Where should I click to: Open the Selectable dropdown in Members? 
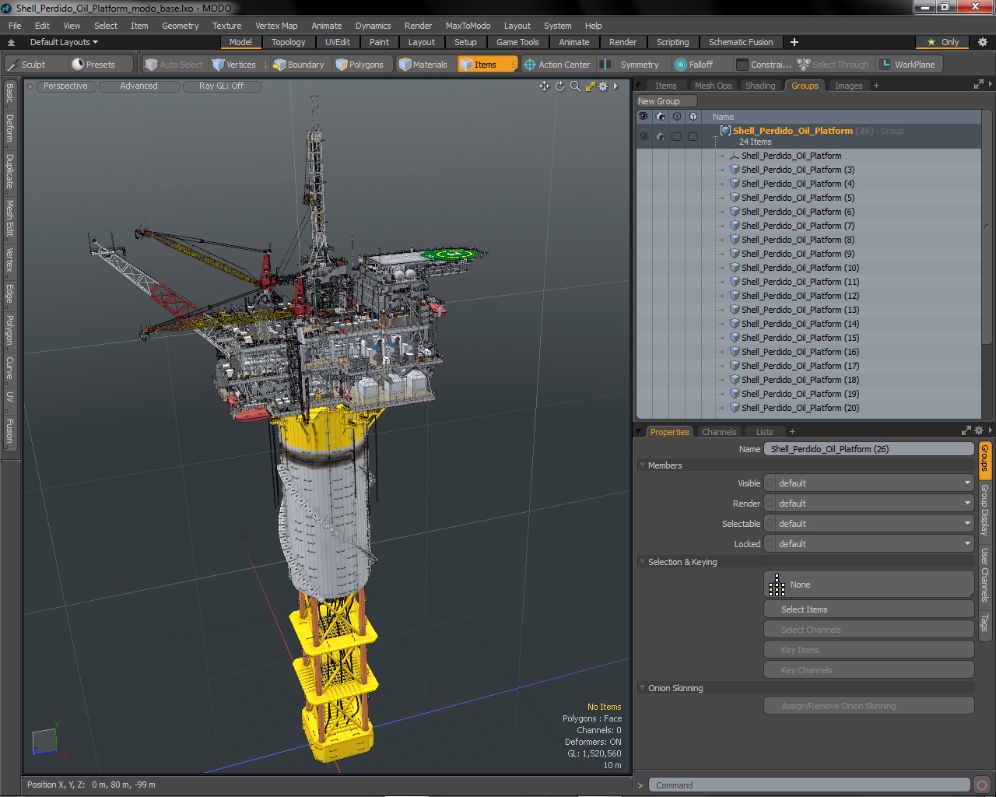869,524
